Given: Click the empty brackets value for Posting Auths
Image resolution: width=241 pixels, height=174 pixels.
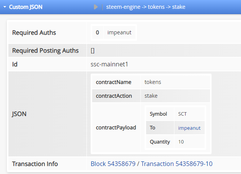Looking at the screenshot, I should [93, 51].
